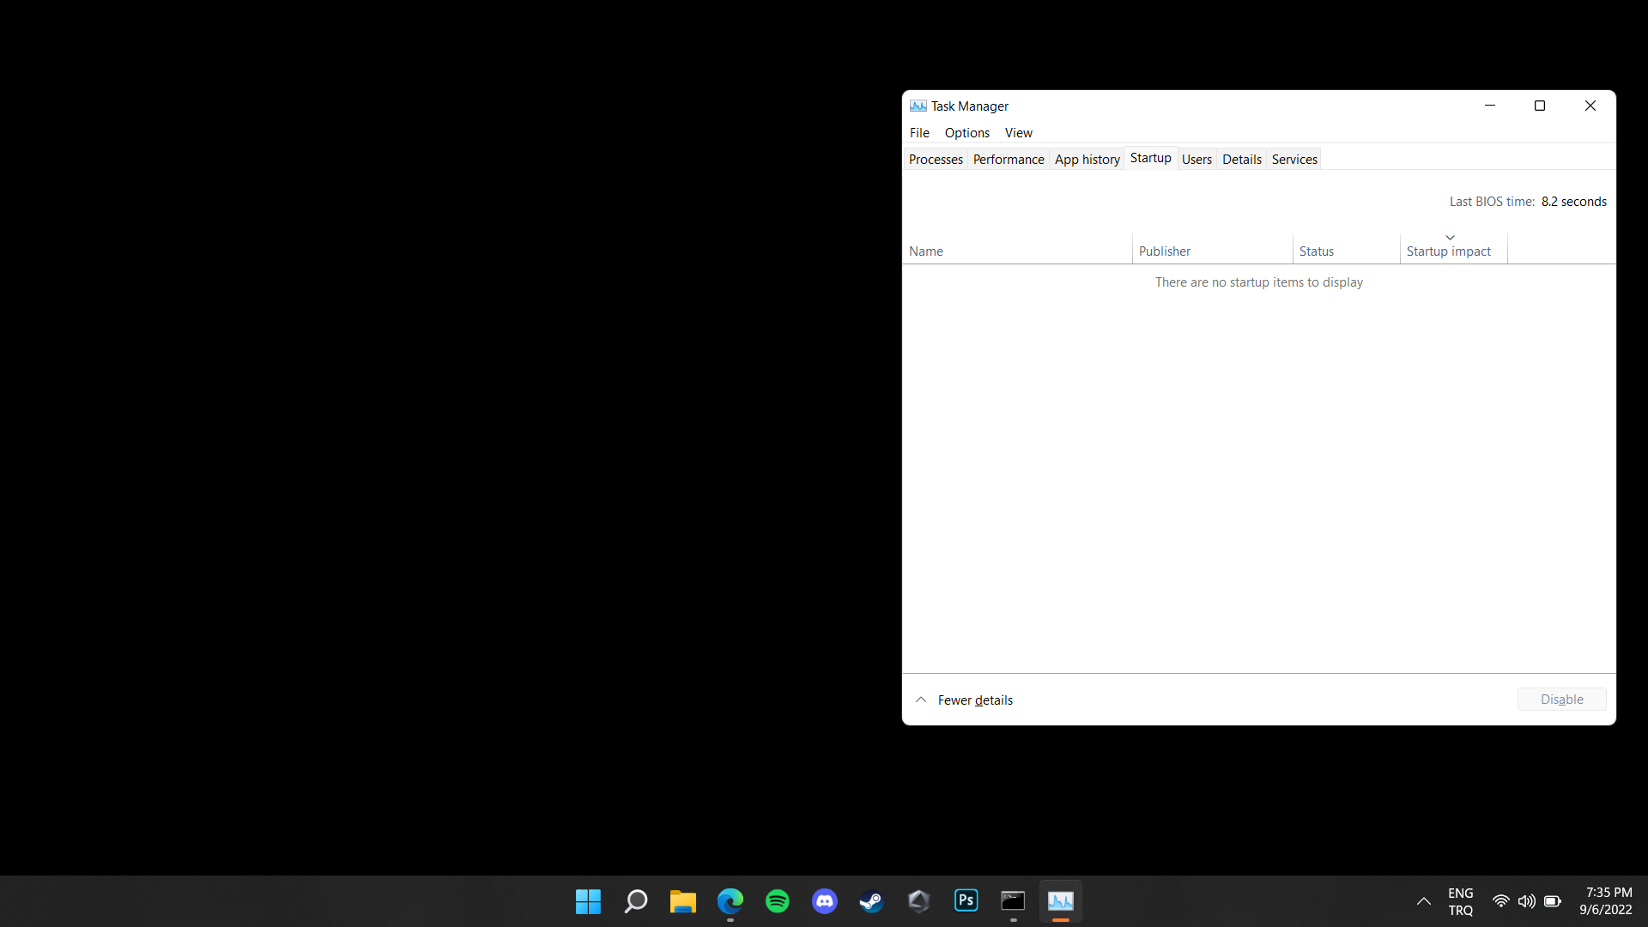Show hidden tray icons chevron
Image resolution: width=1648 pixels, height=927 pixels.
pyautogui.click(x=1423, y=901)
